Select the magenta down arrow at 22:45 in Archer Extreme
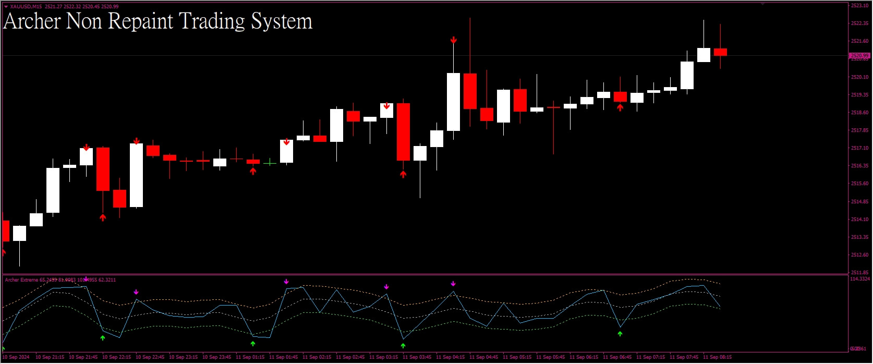The height and width of the screenshot is (364, 873). [136, 292]
